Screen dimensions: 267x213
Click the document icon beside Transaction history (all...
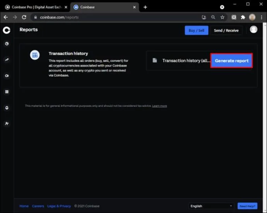click(155, 60)
